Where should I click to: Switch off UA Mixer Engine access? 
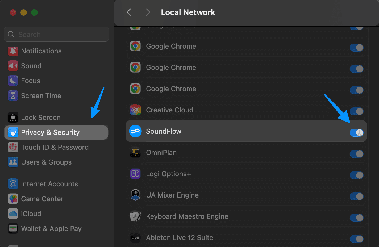(x=357, y=196)
